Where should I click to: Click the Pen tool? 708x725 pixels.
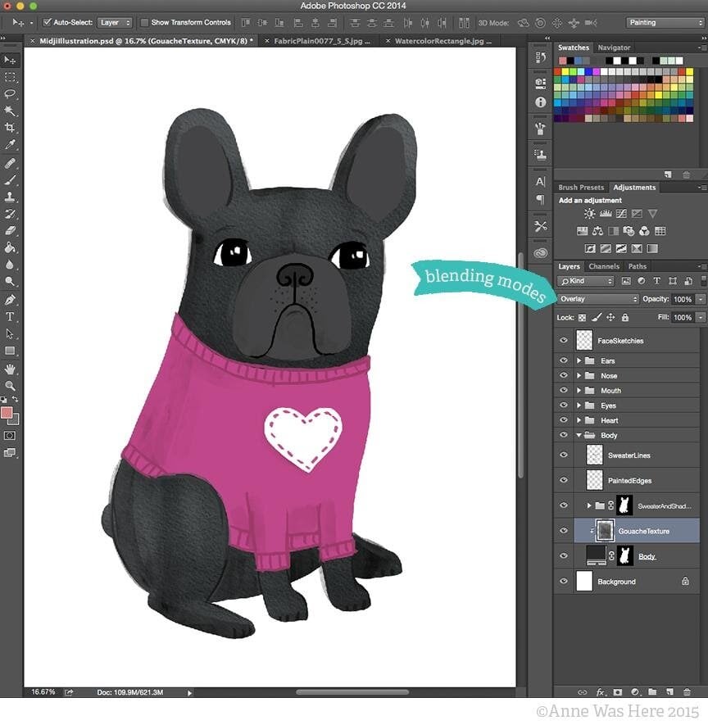pos(10,299)
